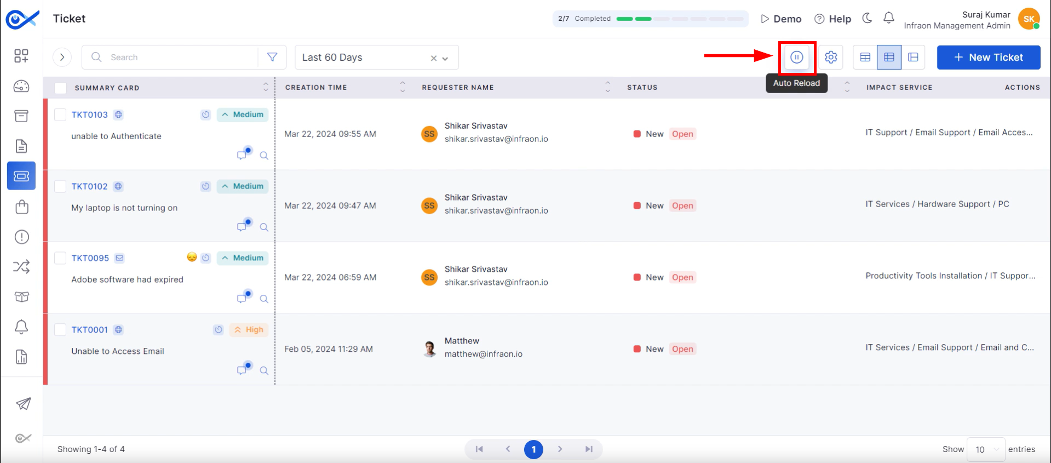Screen dimensions: 1051x463
Task: Select the TKT0103 ticket checkbox
Action: coord(60,115)
